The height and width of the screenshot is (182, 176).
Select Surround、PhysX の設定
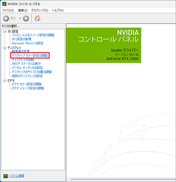[x=28, y=43]
